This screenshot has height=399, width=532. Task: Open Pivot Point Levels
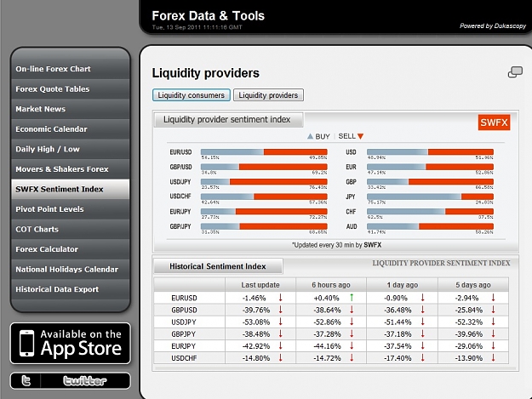pos(71,209)
